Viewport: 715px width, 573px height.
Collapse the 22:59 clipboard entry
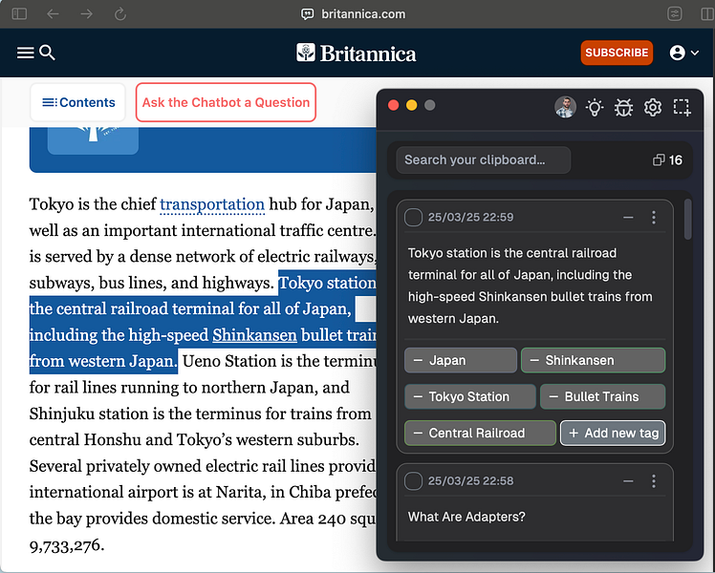[x=628, y=218]
